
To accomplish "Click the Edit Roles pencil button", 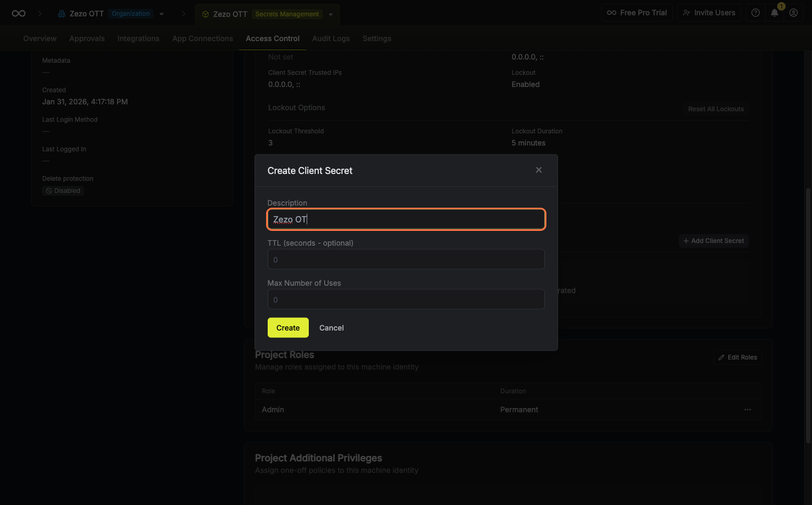I will 738,357.
